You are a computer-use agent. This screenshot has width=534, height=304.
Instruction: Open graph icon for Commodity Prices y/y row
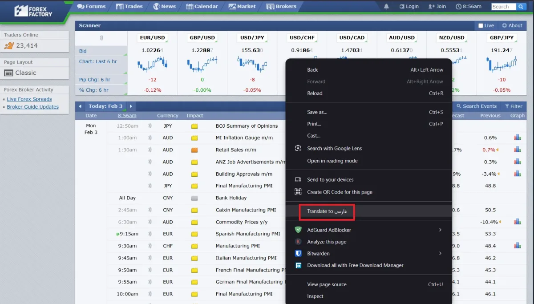(x=517, y=222)
